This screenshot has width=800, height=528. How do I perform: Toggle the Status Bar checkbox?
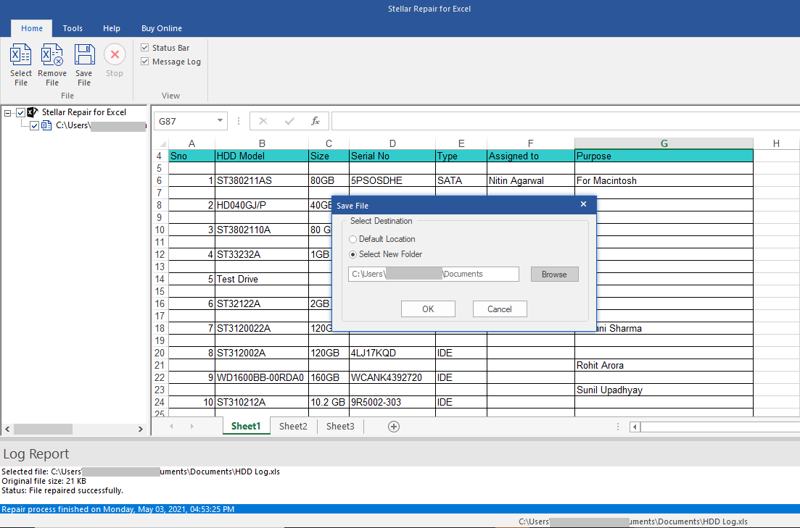click(x=145, y=47)
